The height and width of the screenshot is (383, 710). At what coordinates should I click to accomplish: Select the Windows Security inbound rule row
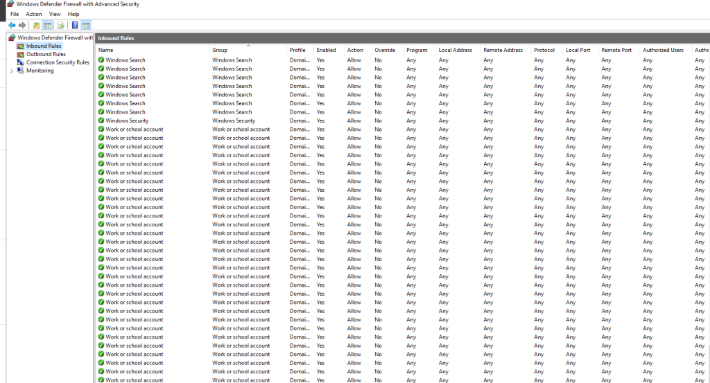[127, 121]
